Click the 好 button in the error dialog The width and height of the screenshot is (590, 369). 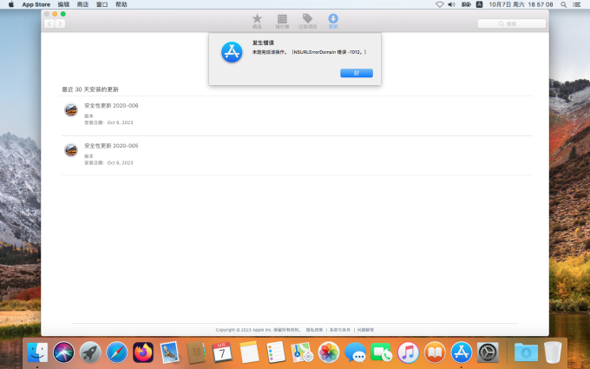[x=357, y=73]
